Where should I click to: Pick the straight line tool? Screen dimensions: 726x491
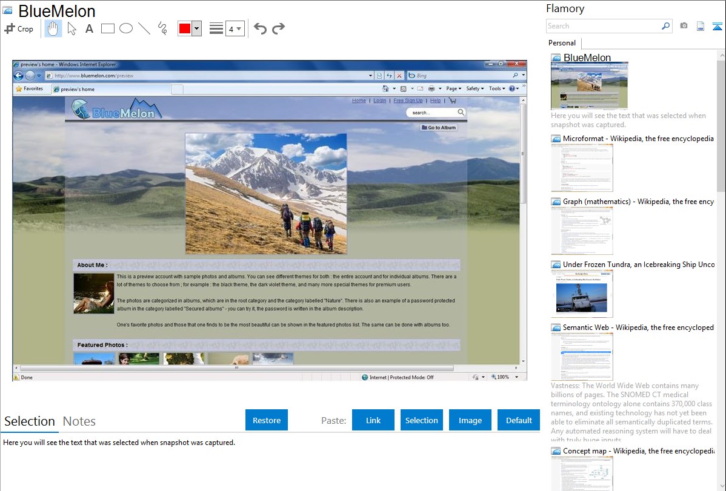(144, 28)
